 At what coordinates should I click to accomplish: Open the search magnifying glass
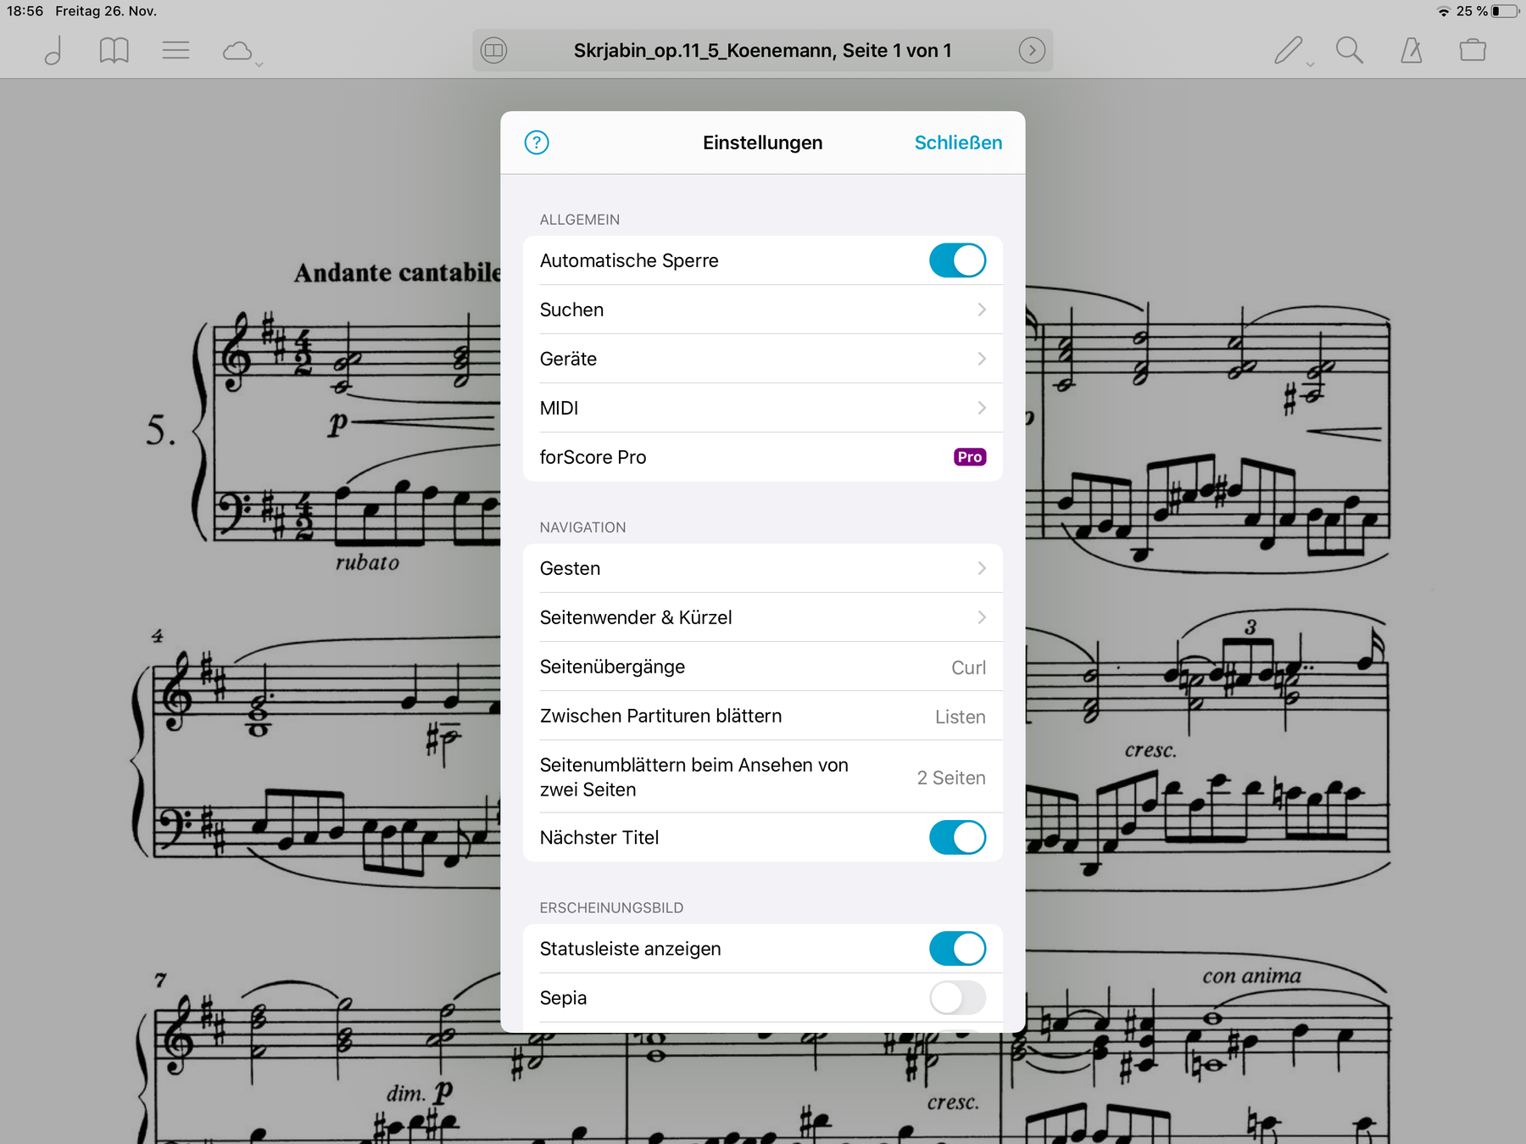pos(1350,51)
